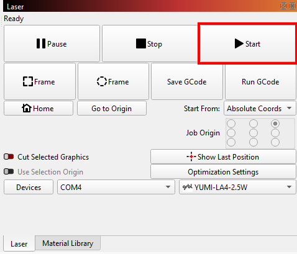This screenshot has height=254, width=297.
Task: Home the laser head
Action: 39,108
